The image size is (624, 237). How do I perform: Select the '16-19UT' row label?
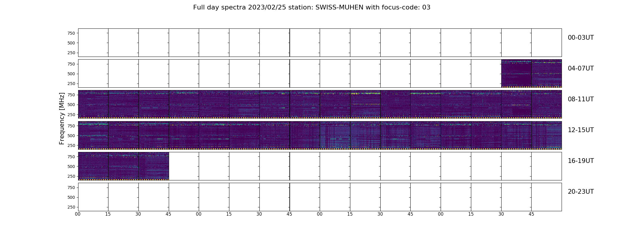pos(581,161)
